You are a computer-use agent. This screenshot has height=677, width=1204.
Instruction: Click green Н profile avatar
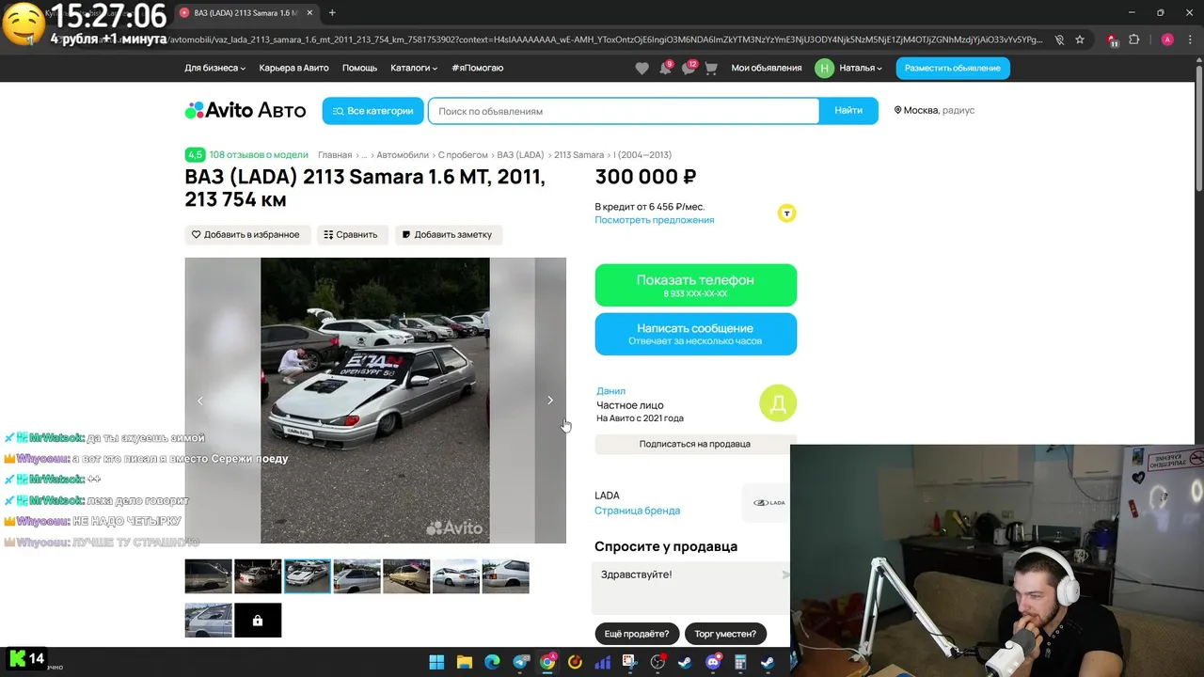824,68
